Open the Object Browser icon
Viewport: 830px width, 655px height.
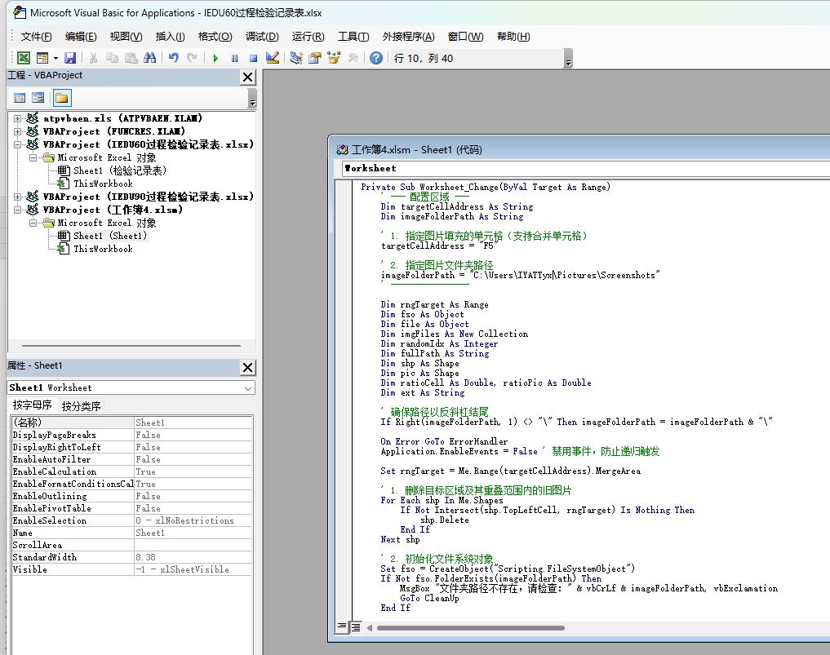[334, 58]
